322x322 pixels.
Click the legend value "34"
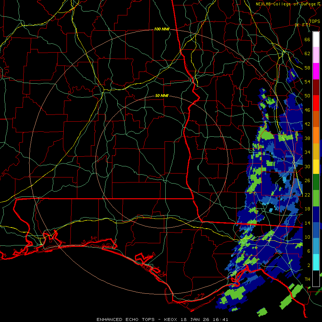click(307, 152)
